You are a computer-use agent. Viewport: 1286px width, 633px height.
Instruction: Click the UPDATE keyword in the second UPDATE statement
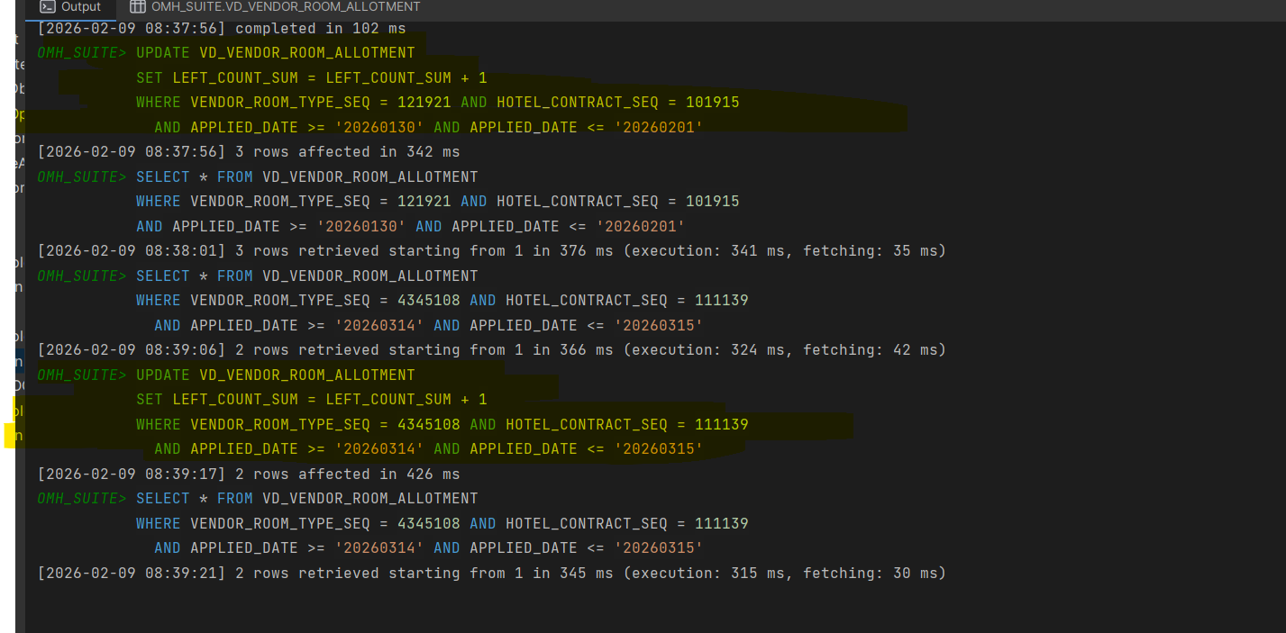click(x=163, y=375)
